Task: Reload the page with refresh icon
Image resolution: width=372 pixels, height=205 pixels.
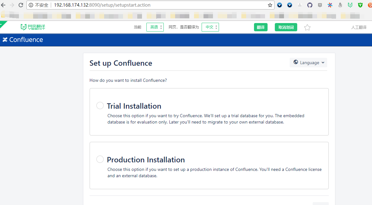Action: coord(21,5)
